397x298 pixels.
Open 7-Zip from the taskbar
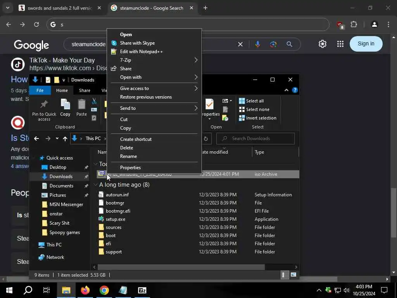pos(142,290)
